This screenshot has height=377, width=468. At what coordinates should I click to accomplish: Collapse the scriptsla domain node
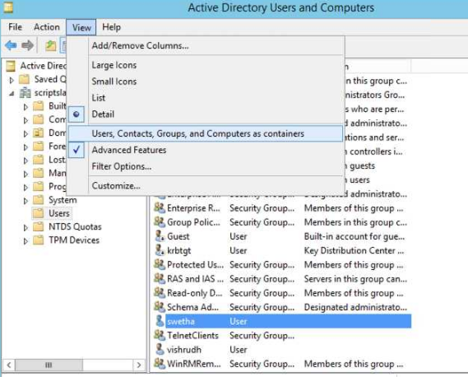click(x=12, y=94)
